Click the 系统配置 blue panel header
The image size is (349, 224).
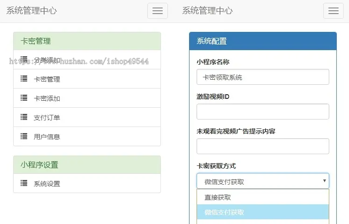tap(263, 41)
